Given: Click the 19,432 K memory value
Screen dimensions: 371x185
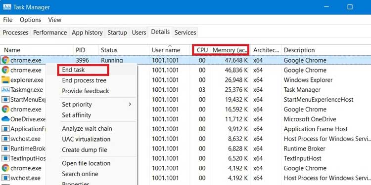Looking at the screenshot, I should click(236, 100).
